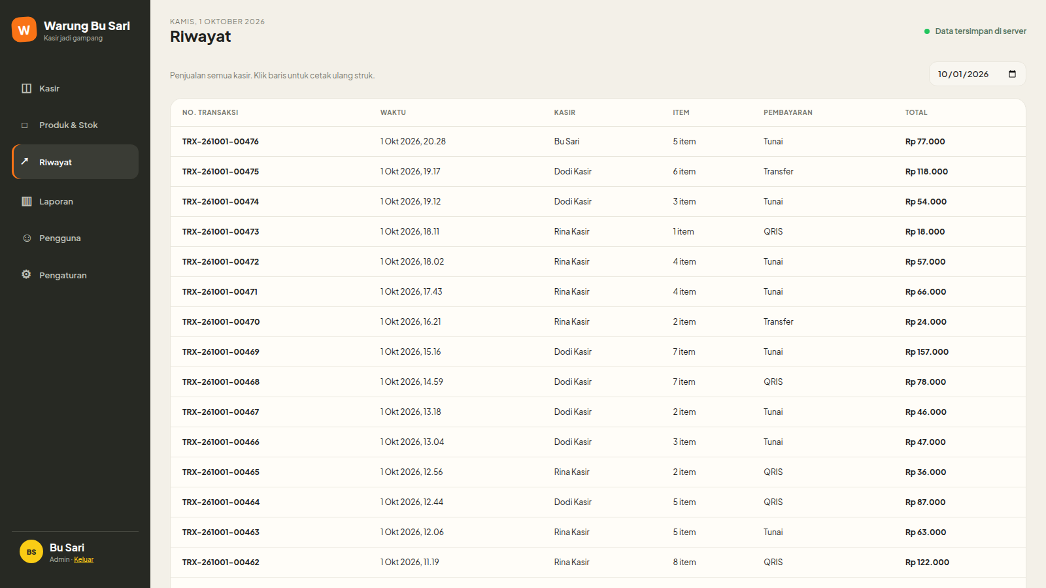Click total Rp 24.000
Viewport: 1046px width, 588px height.
926,321
